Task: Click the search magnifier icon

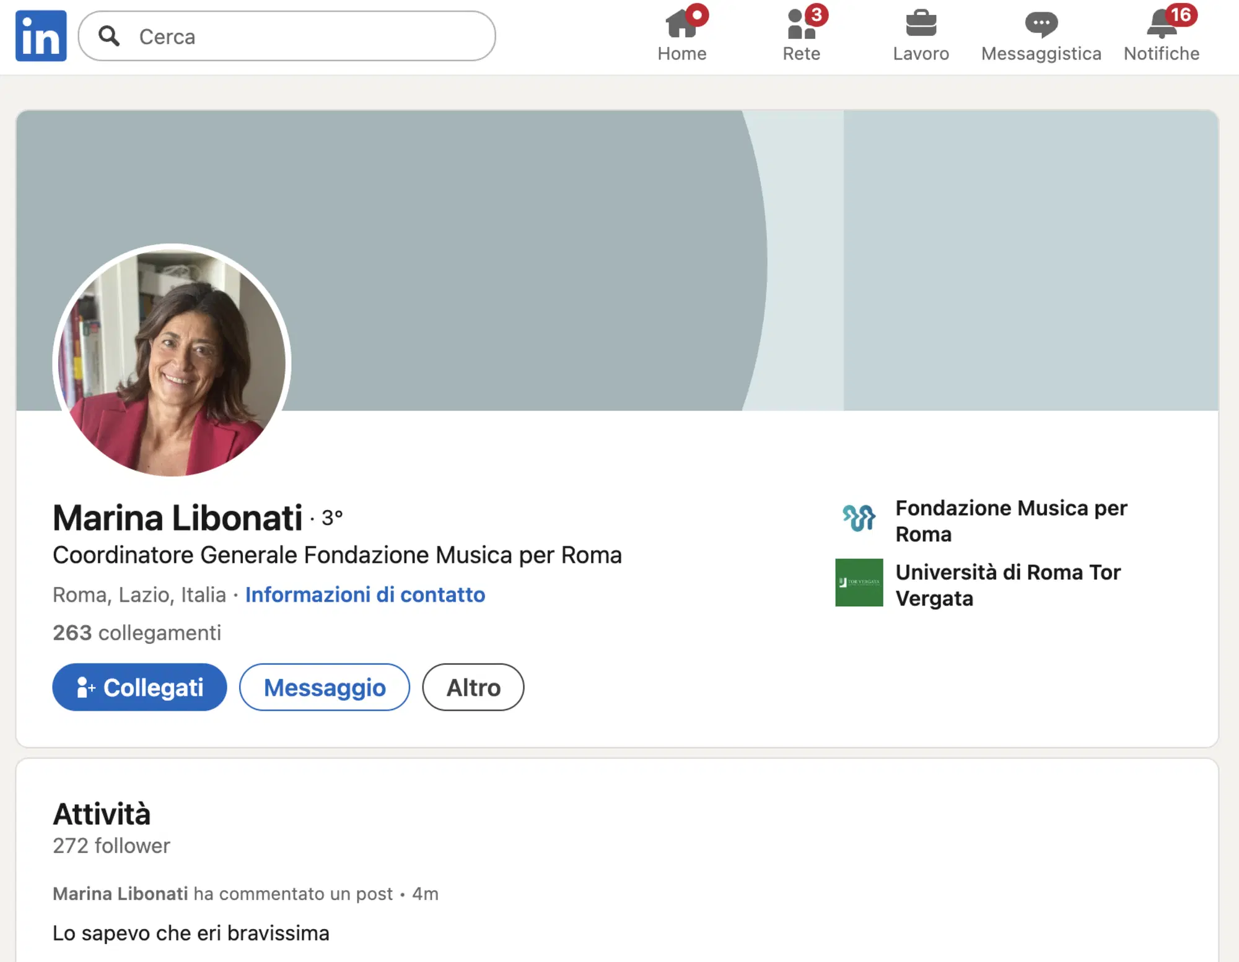Action: 109,36
